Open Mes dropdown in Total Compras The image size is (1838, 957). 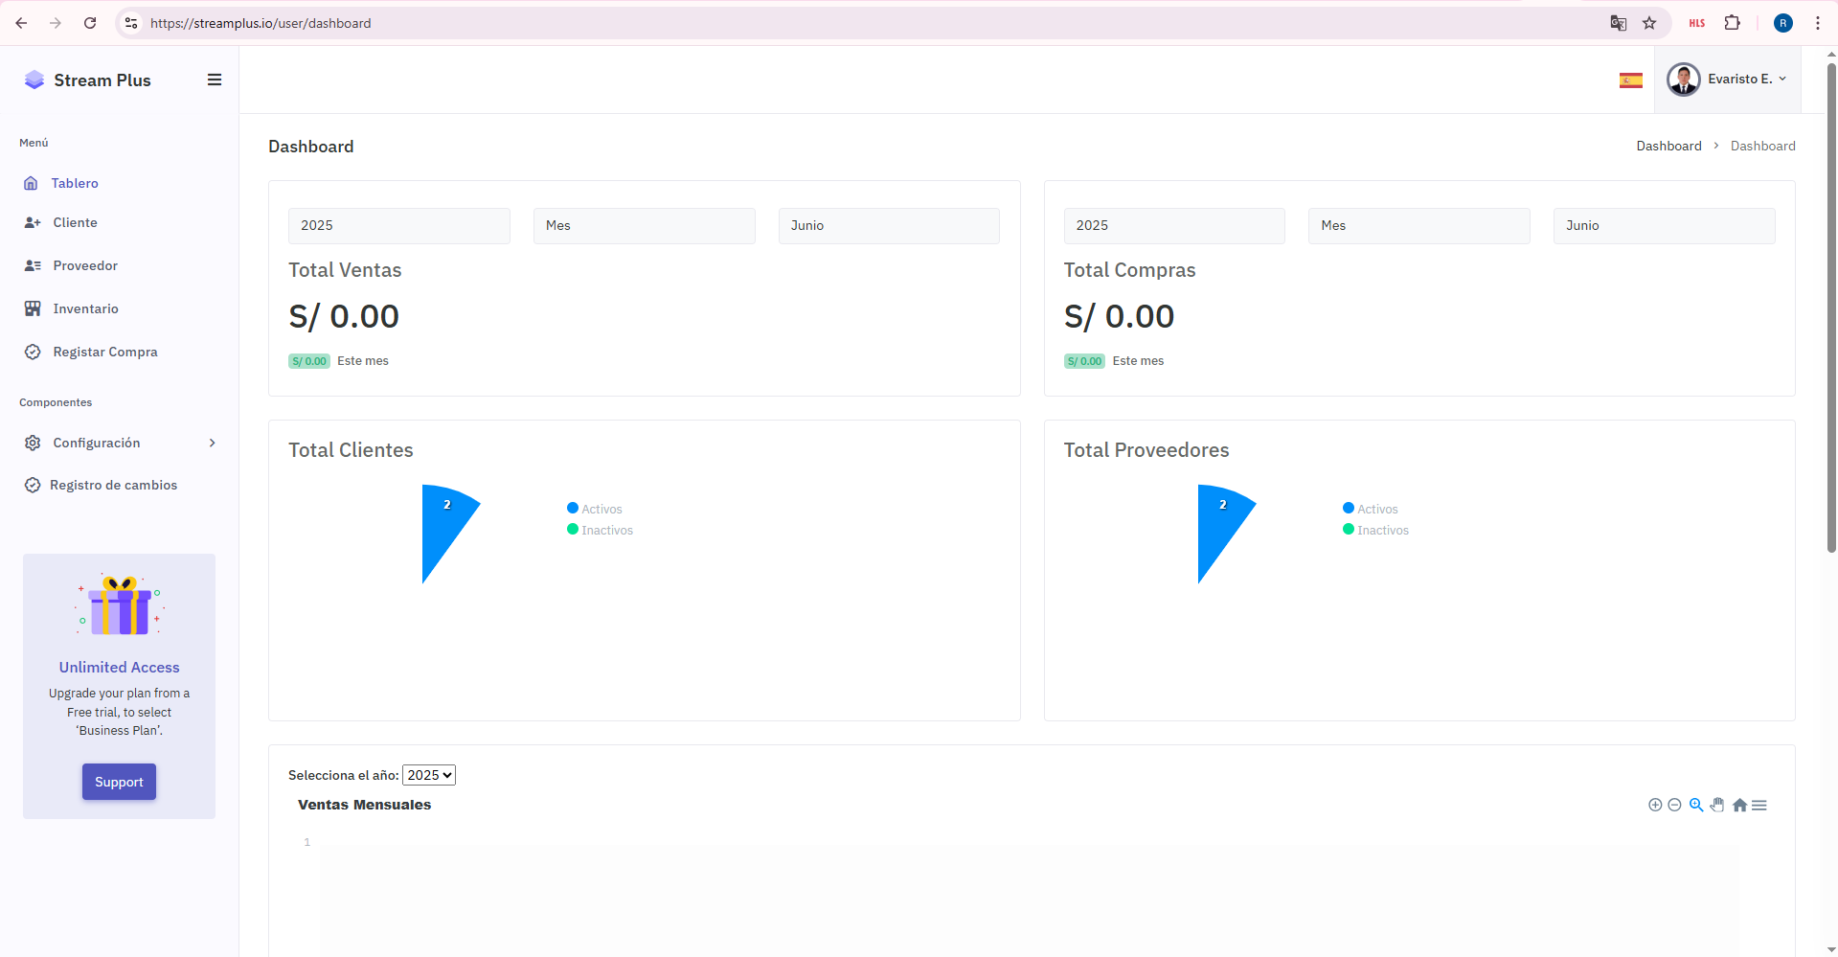tap(1419, 226)
